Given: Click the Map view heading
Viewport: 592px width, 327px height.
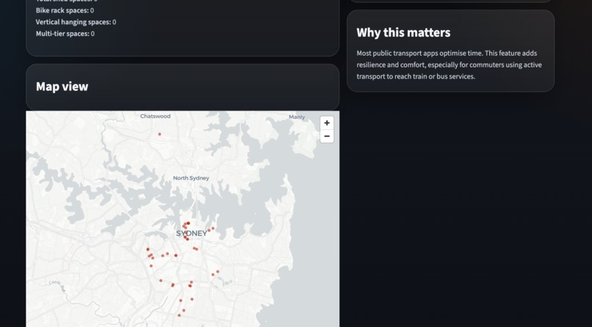Looking at the screenshot, I should coord(62,87).
